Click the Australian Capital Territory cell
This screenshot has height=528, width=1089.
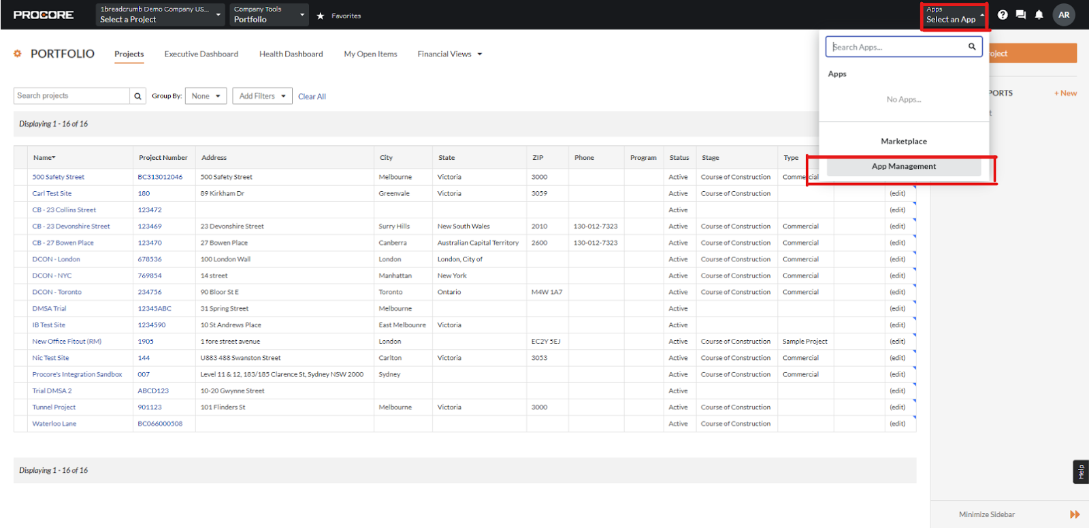tap(478, 243)
